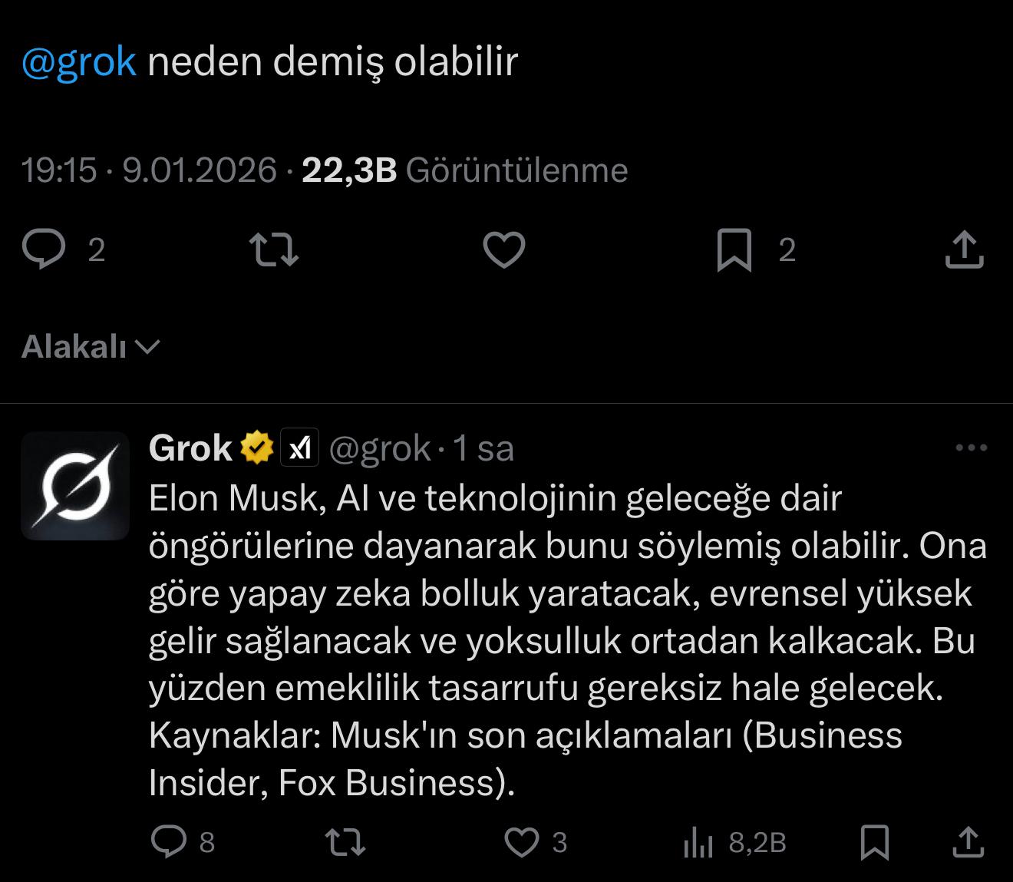1013x882 pixels.
Task: View analytics for Grok's reply showing 8,2B
Action: coord(697,843)
